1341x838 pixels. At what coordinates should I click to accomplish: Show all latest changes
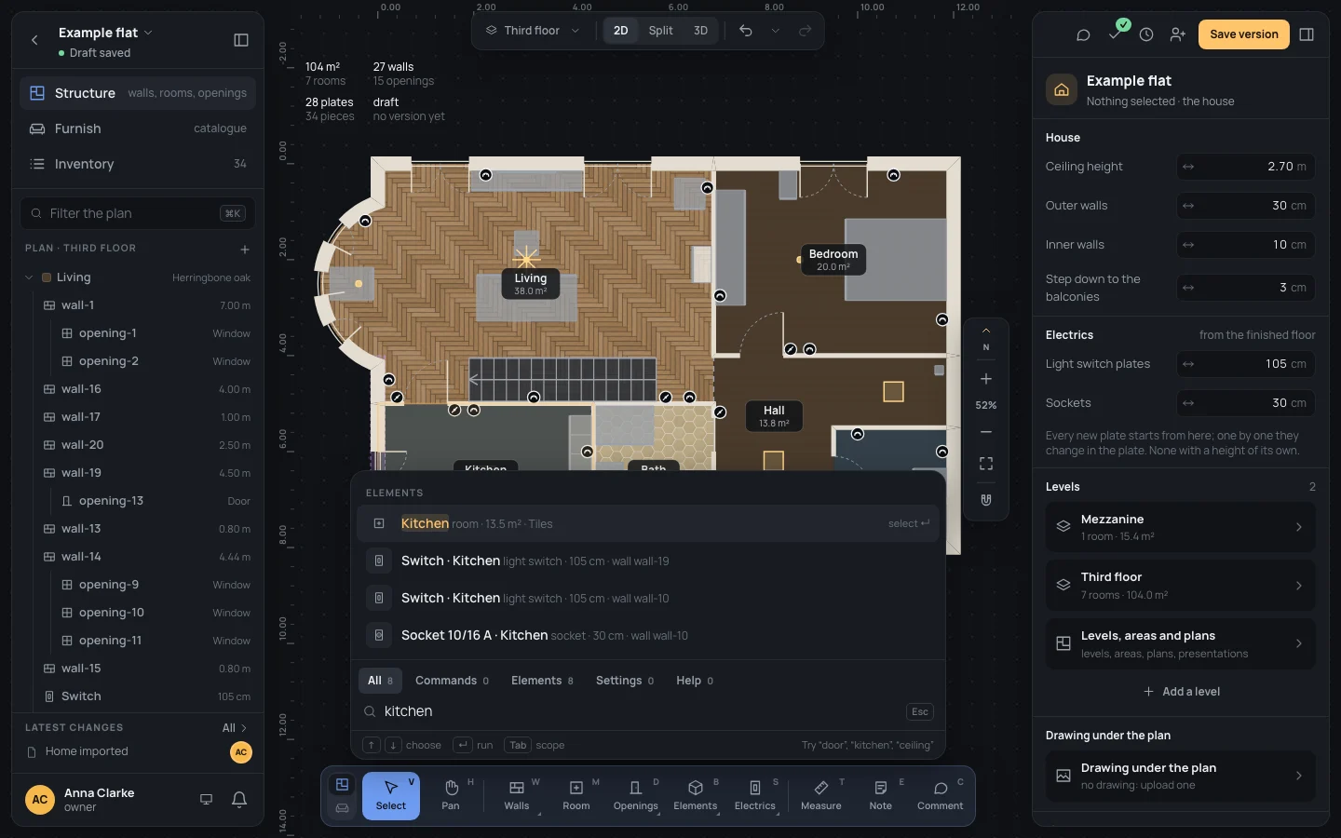click(x=235, y=727)
